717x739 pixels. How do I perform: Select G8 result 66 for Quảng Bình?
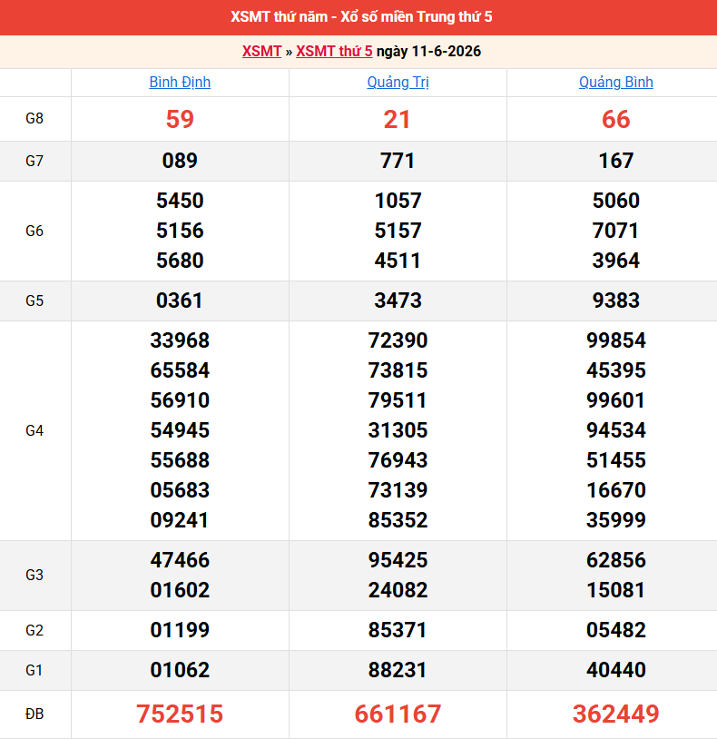(x=615, y=119)
